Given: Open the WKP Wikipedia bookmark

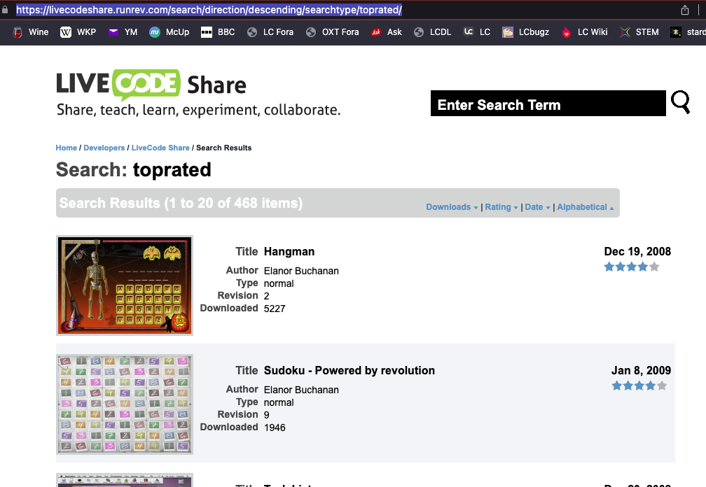Looking at the screenshot, I should (78, 32).
